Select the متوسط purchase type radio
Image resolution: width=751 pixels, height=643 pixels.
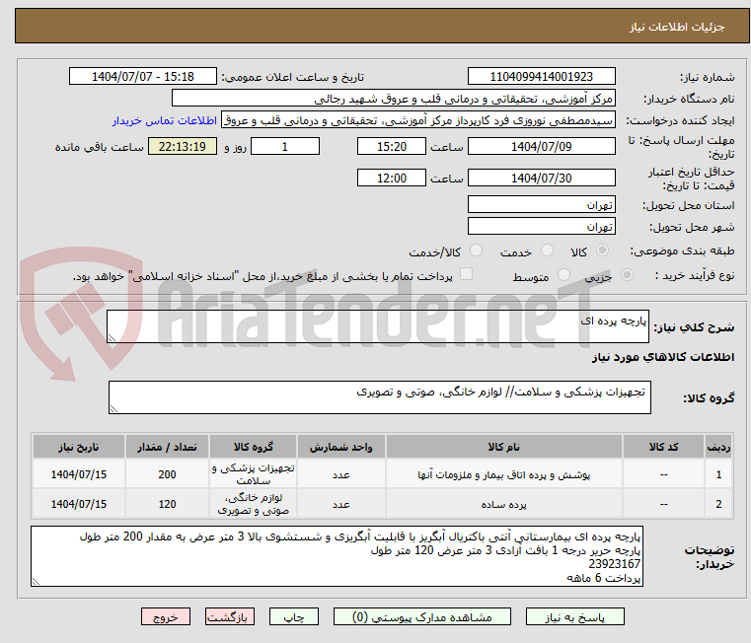point(564,275)
